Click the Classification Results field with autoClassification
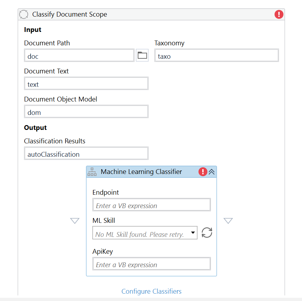The width and height of the screenshot is (302, 301). (x=86, y=153)
